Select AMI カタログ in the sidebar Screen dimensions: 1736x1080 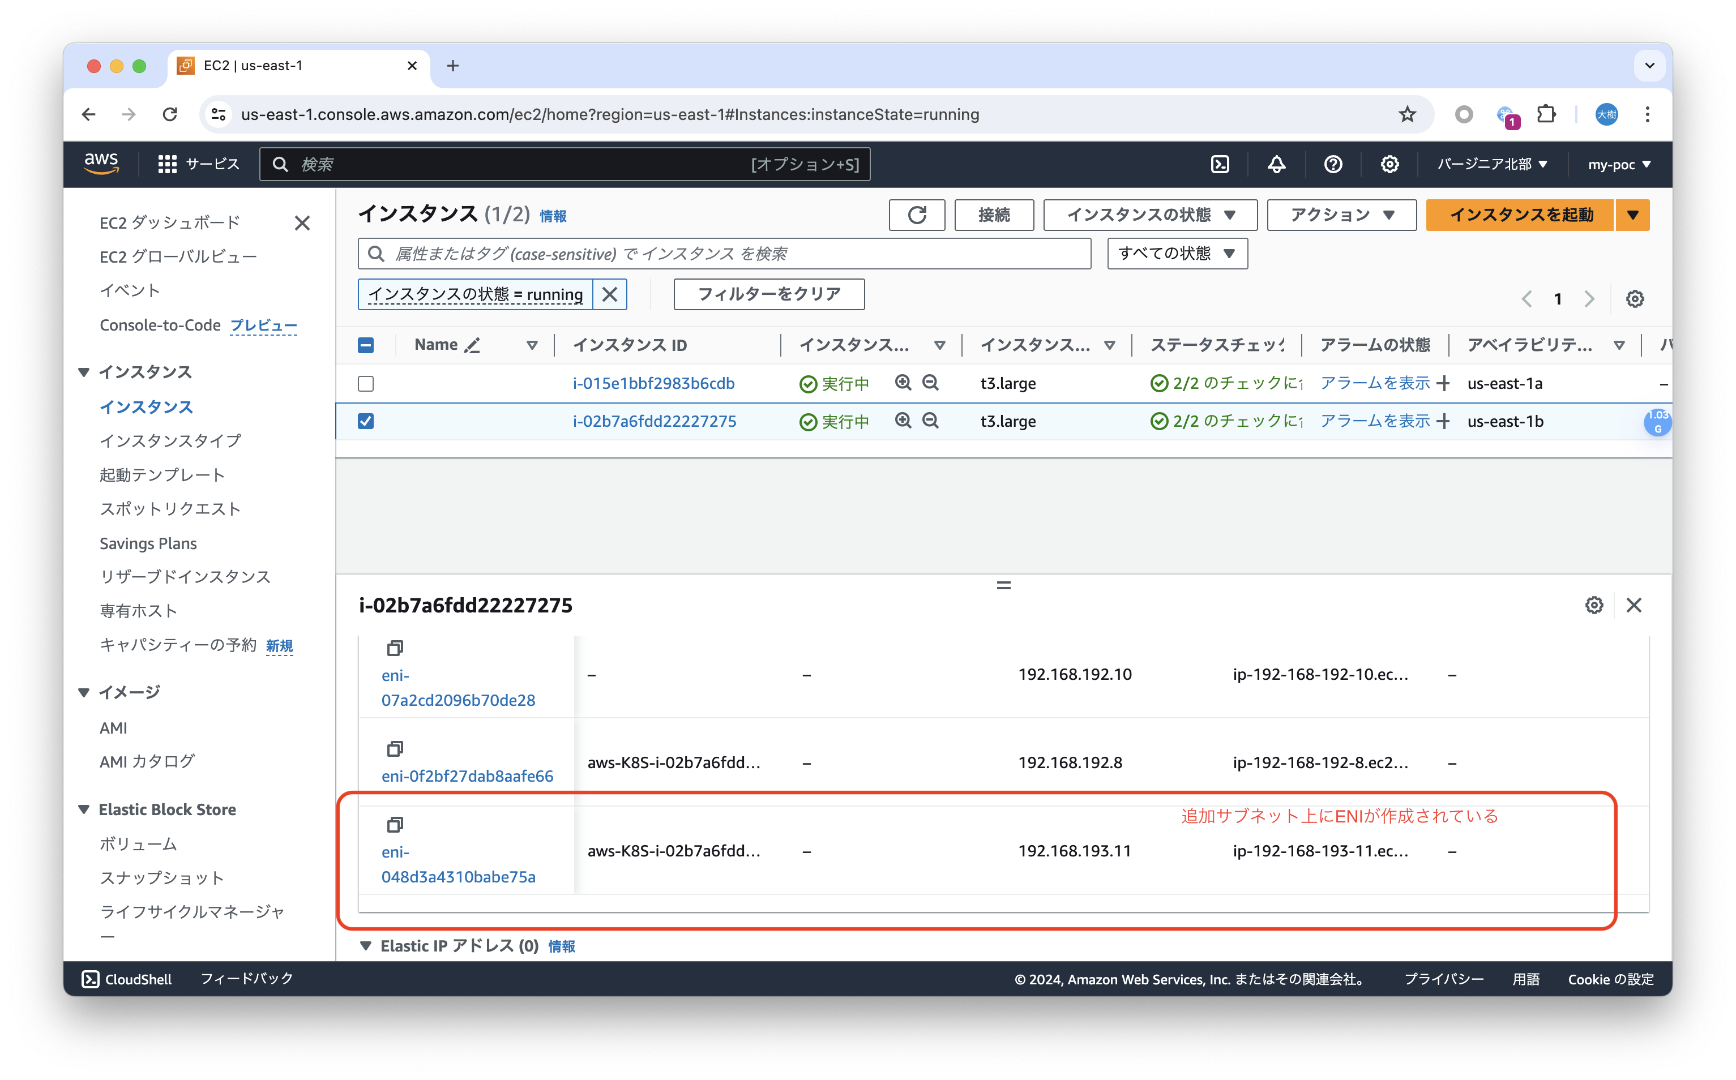(x=147, y=761)
